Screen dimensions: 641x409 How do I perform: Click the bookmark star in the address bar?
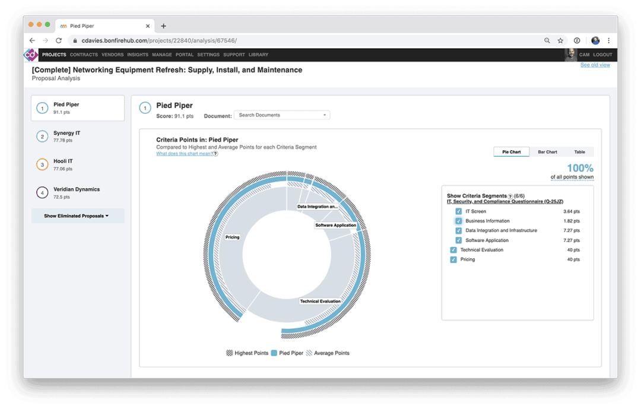point(560,40)
